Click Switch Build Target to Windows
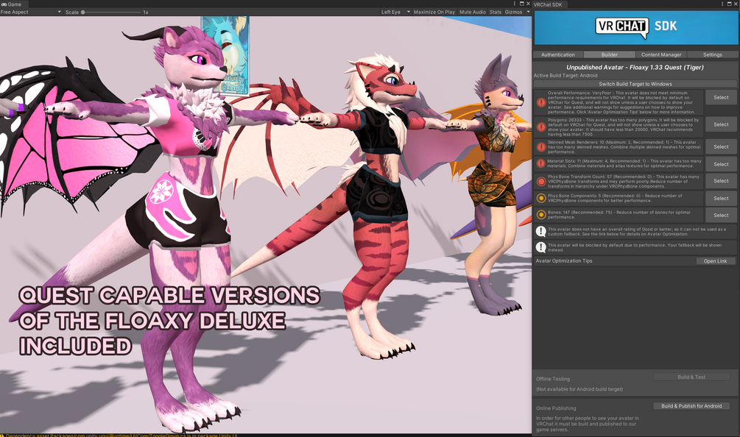740x437 pixels. (x=635, y=84)
